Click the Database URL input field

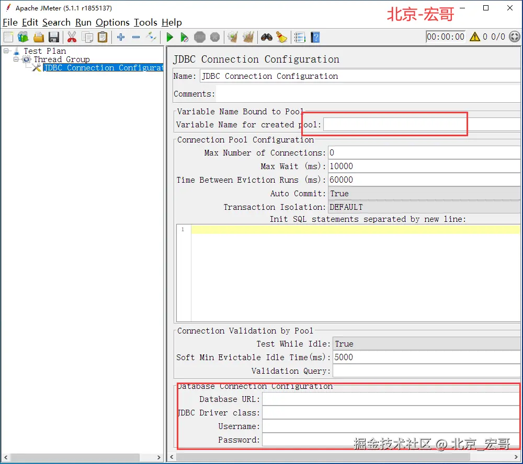click(390, 399)
